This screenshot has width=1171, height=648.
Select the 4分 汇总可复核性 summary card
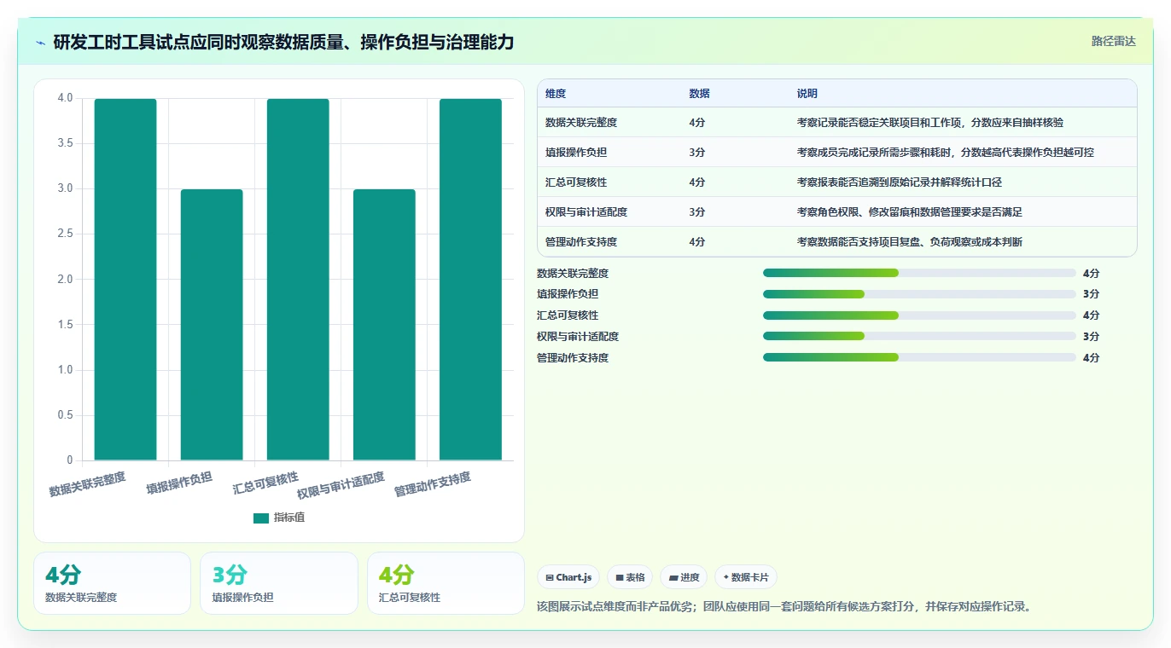(x=446, y=583)
